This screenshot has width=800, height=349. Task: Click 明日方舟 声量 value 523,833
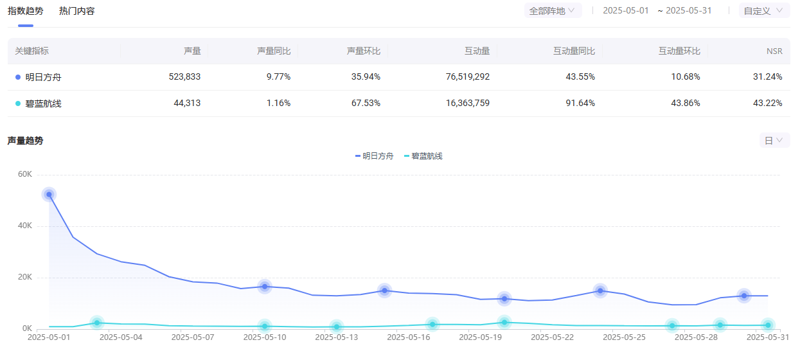pos(185,77)
